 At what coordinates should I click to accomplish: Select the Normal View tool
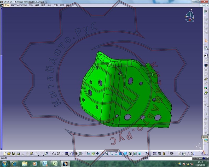pos(116,154)
